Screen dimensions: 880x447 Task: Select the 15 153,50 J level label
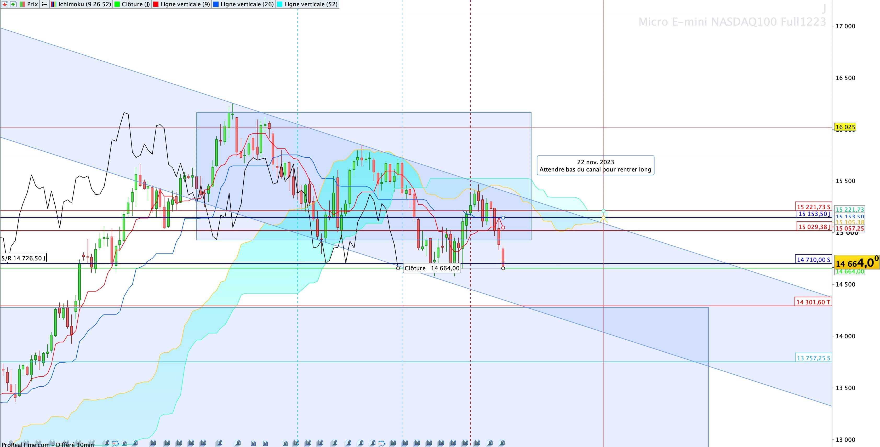pyautogui.click(x=814, y=214)
